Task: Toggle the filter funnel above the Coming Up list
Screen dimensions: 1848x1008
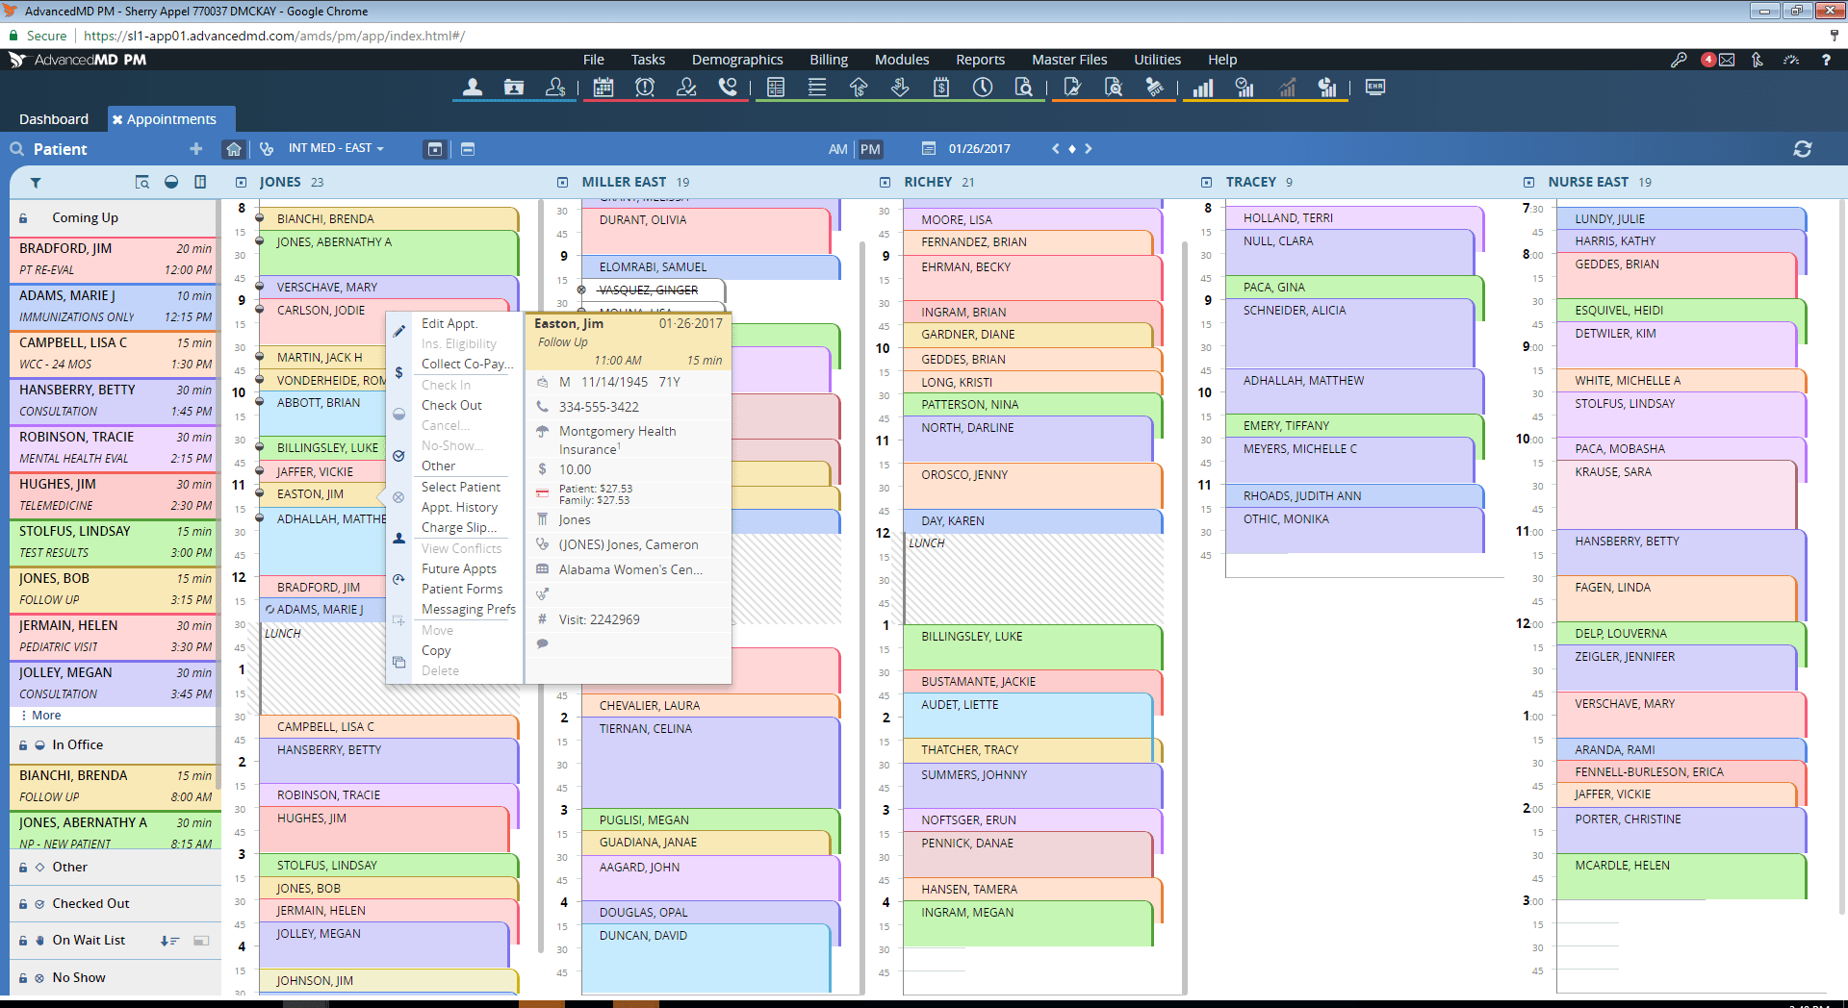Action: coord(36,183)
